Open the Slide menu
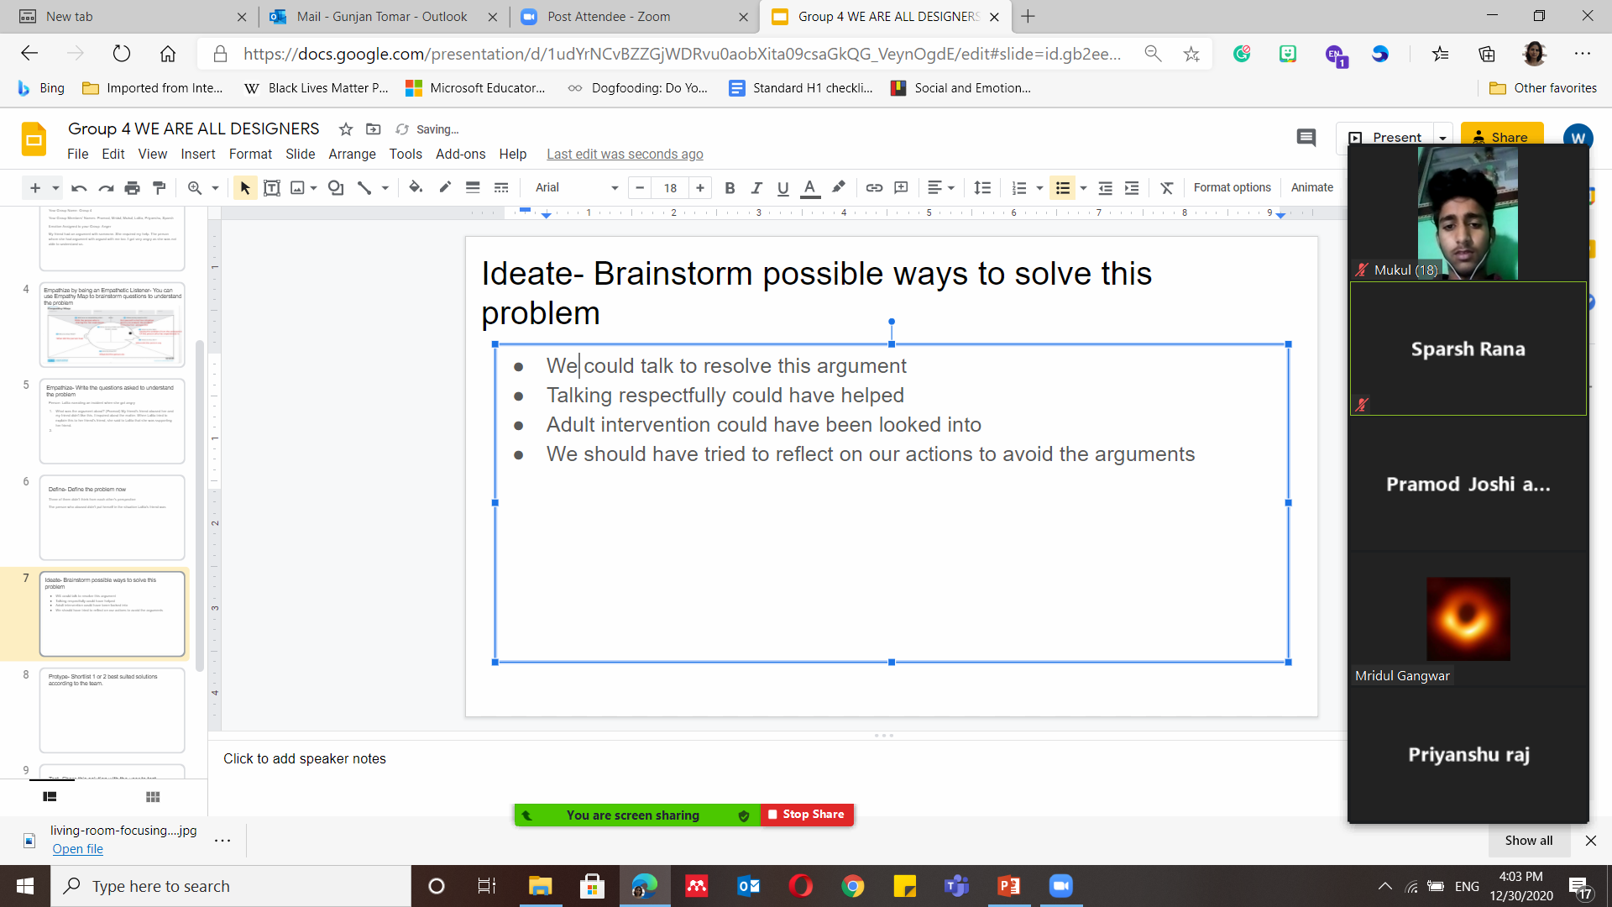 click(x=300, y=155)
